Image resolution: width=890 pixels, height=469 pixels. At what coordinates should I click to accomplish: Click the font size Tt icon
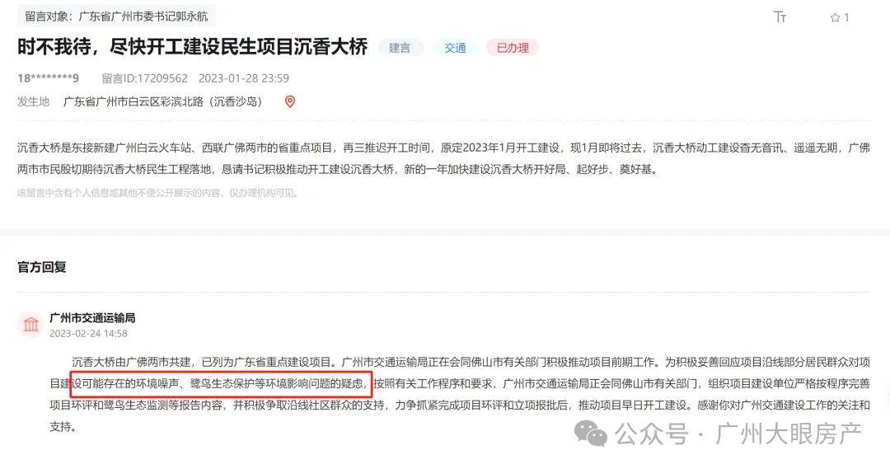(x=780, y=17)
